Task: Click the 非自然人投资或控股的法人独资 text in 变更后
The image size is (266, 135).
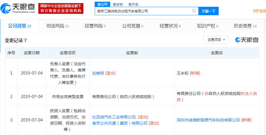Action: click(217, 97)
